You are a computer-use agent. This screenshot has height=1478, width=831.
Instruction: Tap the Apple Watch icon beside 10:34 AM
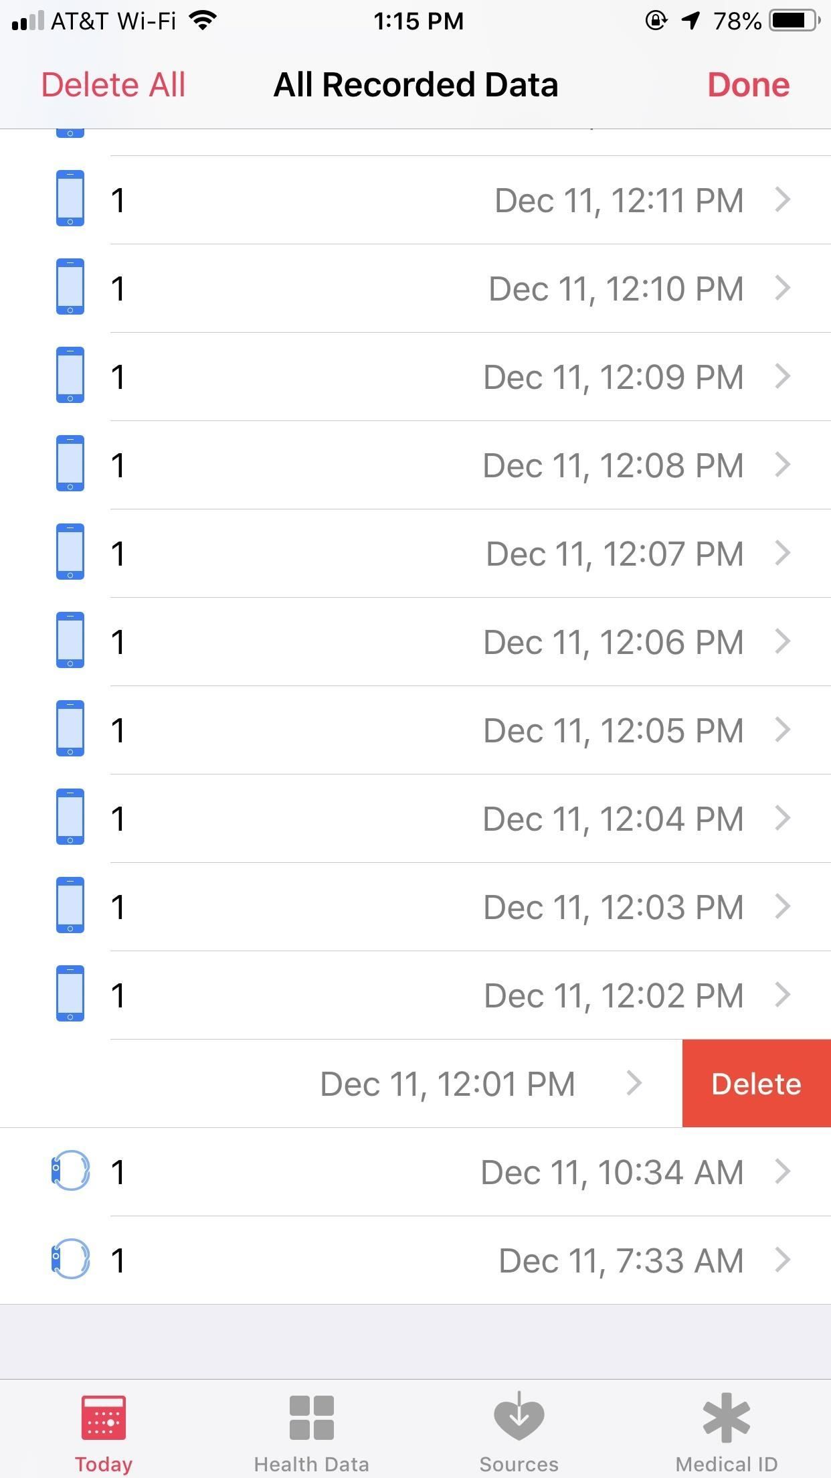tap(70, 1171)
